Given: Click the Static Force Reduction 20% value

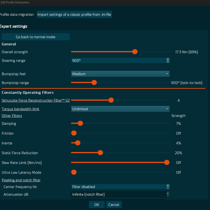Looking at the screenshot, I should 178,153.
